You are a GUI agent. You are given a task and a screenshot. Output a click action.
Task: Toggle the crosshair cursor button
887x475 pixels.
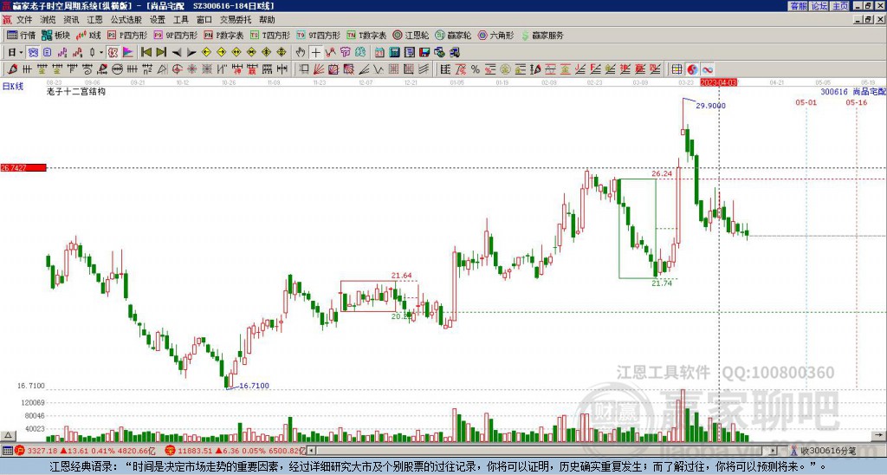pos(315,53)
